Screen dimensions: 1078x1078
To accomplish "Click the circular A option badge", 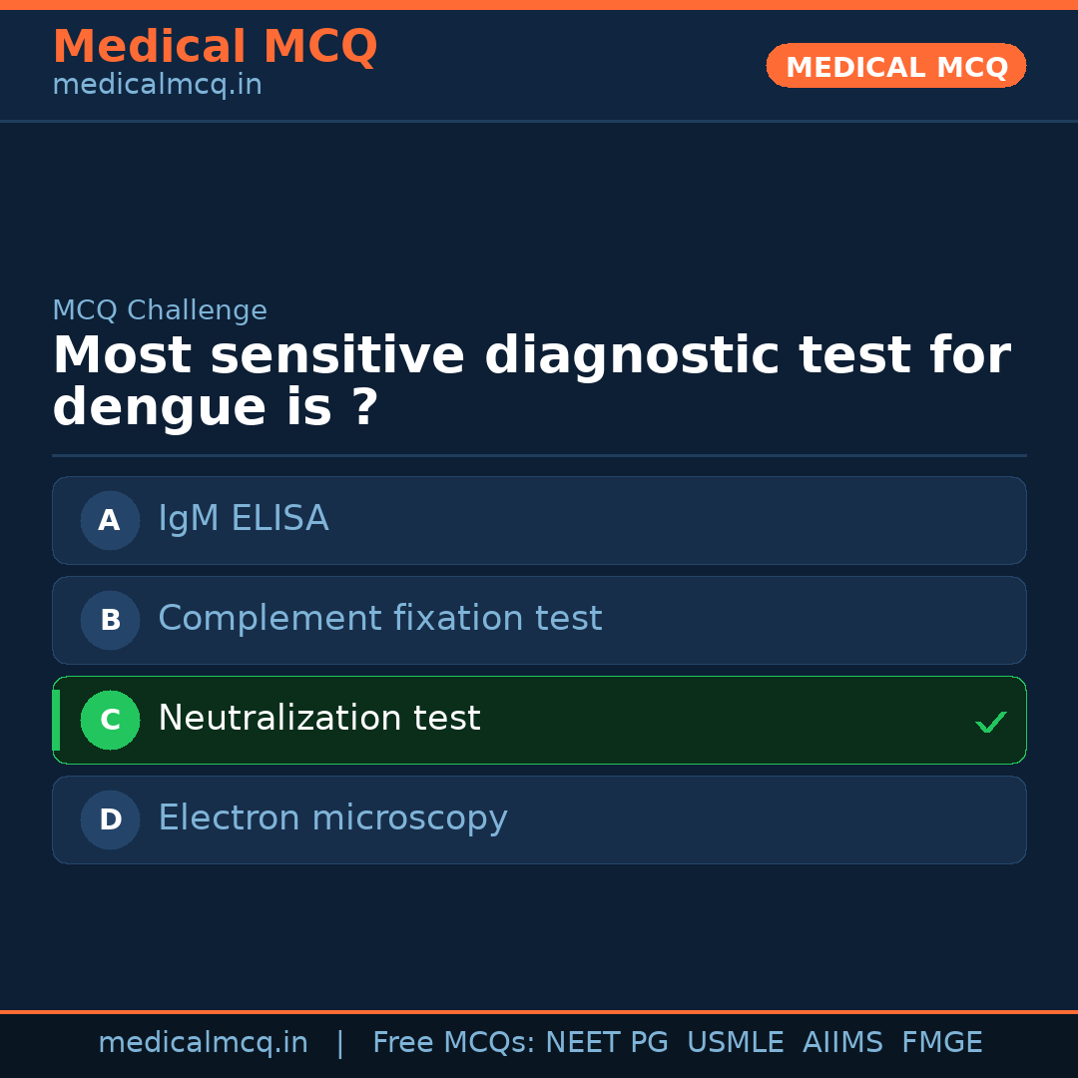I will [x=110, y=520].
